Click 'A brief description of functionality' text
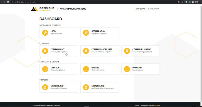Image resolution: width=202 pixels, height=107 pixels. [x=103, y=88]
